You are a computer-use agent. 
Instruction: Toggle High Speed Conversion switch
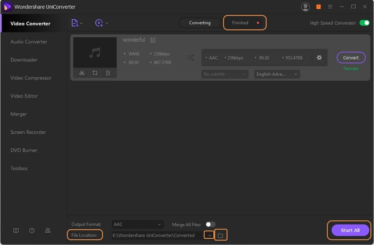364,23
